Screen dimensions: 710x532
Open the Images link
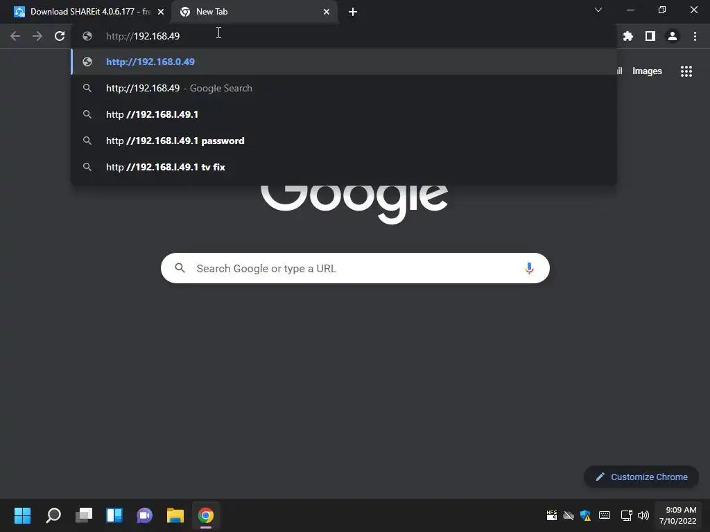(x=647, y=71)
